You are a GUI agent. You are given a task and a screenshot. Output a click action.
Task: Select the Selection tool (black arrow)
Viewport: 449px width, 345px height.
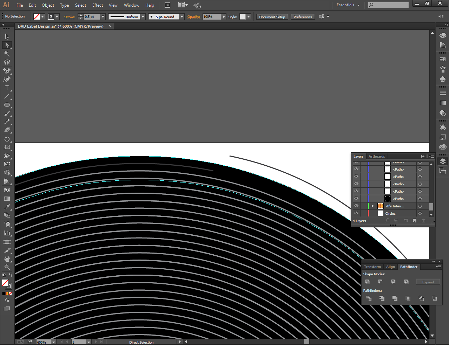tap(7, 37)
